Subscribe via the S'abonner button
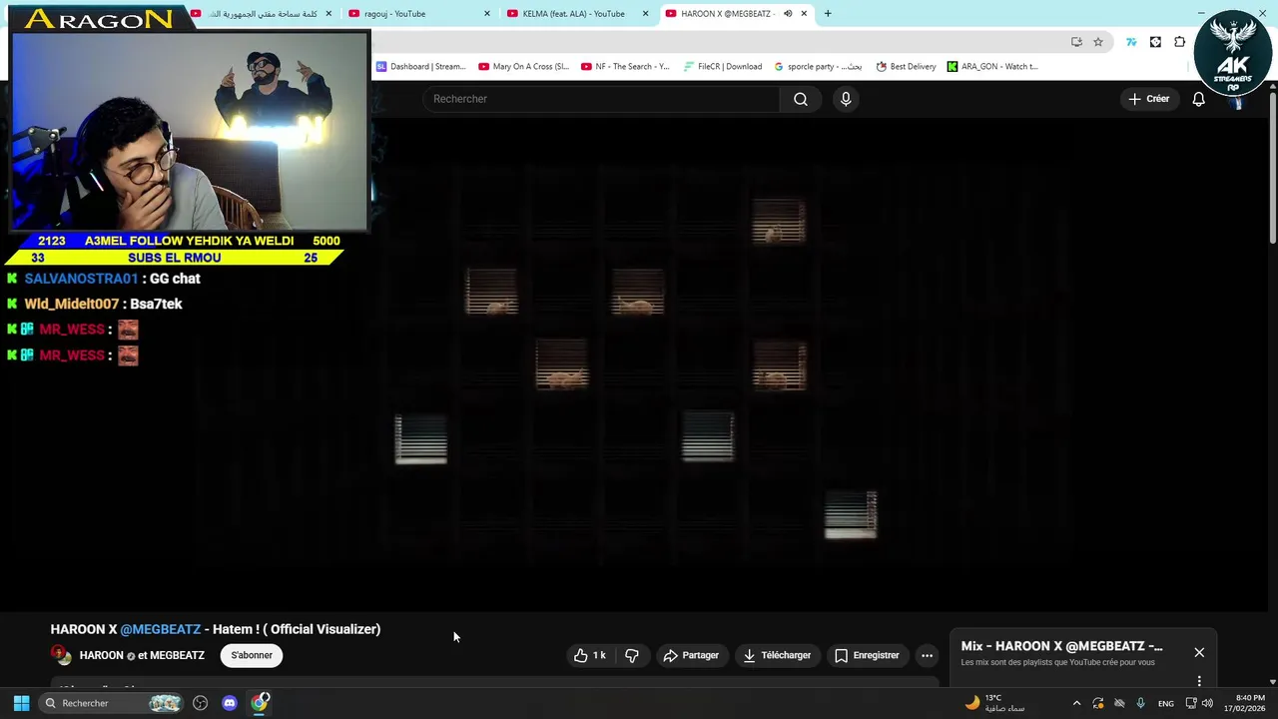This screenshot has width=1278, height=719. tap(252, 655)
